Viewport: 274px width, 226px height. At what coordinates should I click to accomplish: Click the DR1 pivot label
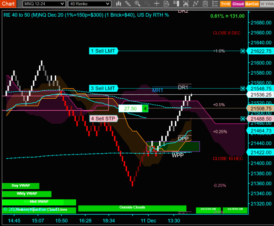coord(183,87)
